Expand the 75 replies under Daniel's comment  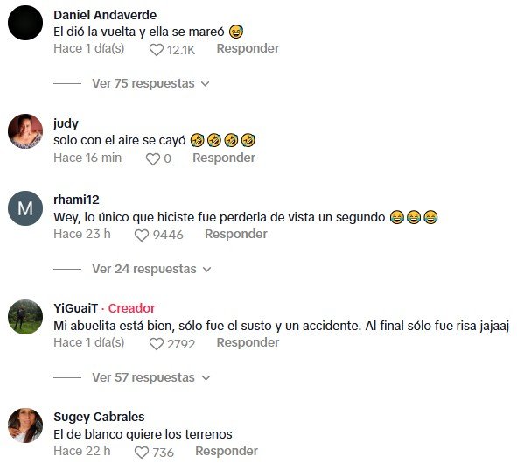tap(150, 83)
